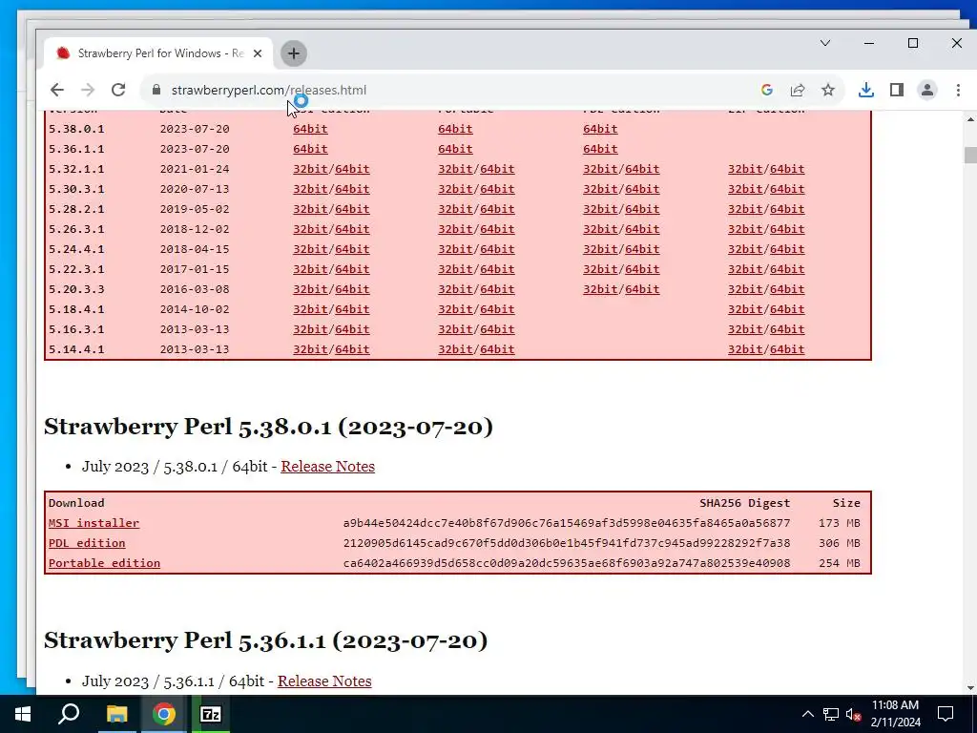Show hidden tray icons chevron
Screen dimensions: 977x733
(x=807, y=714)
